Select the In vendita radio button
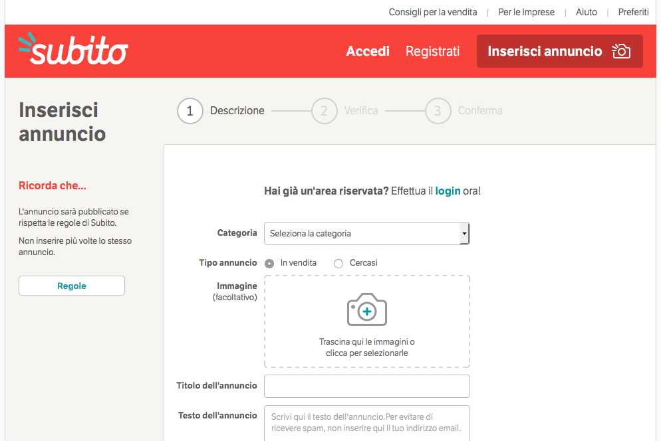 (269, 264)
